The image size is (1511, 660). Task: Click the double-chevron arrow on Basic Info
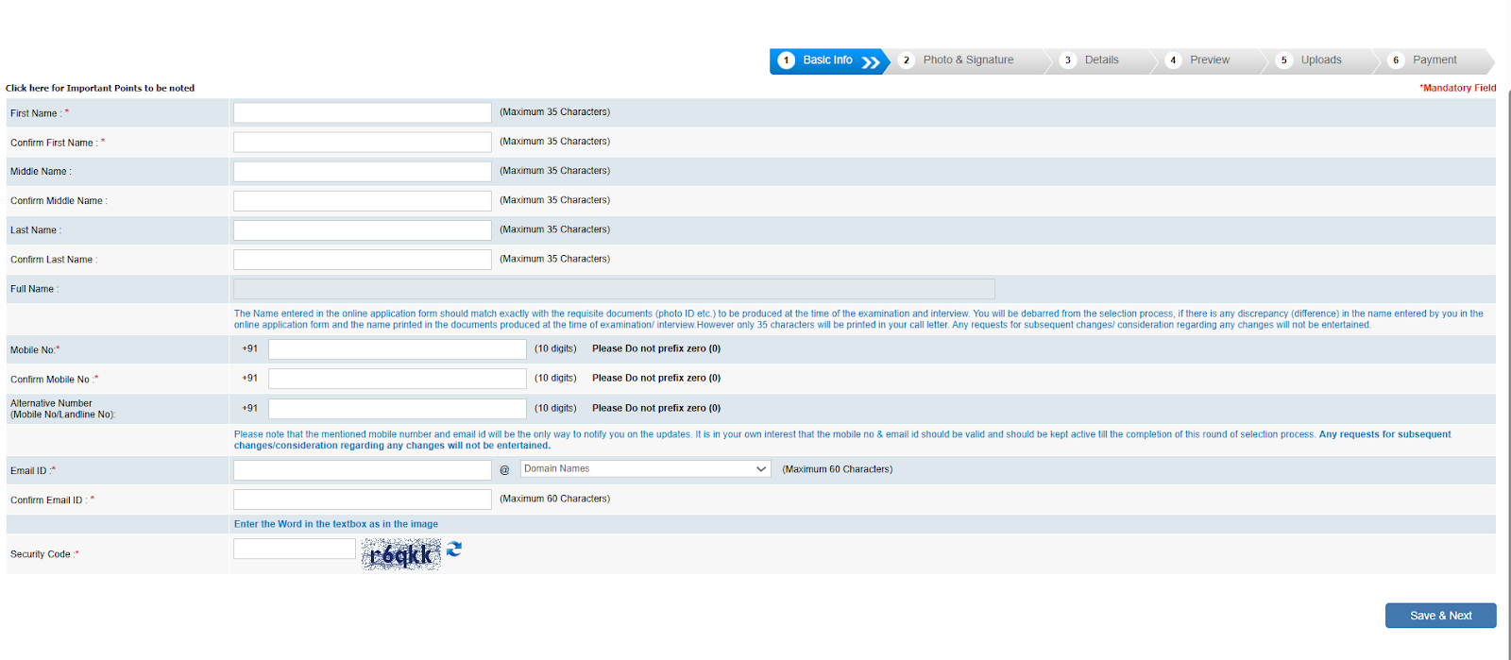(x=871, y=62)
